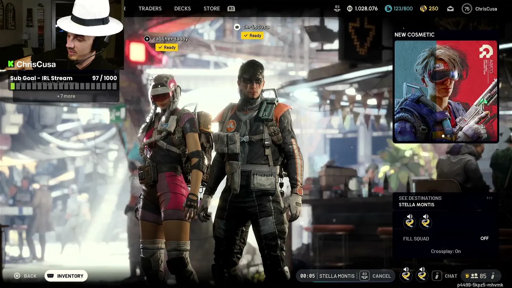Click second squad emblem in bottom bar

[422, 276]
